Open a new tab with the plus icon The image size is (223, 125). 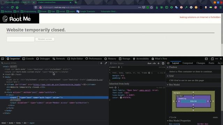click(x=76, y=2)
